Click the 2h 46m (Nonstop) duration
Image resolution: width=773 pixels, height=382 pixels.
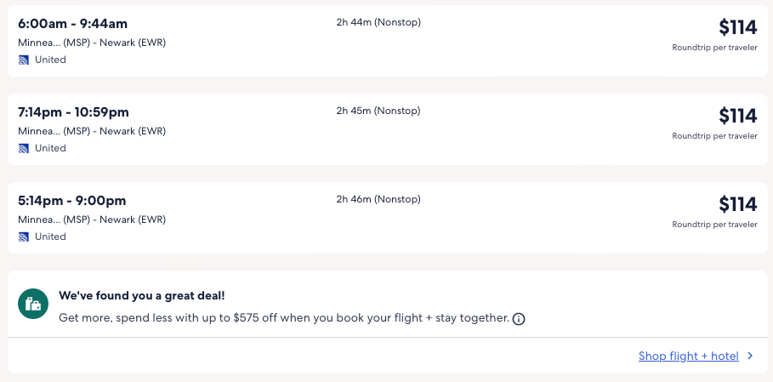378,199
